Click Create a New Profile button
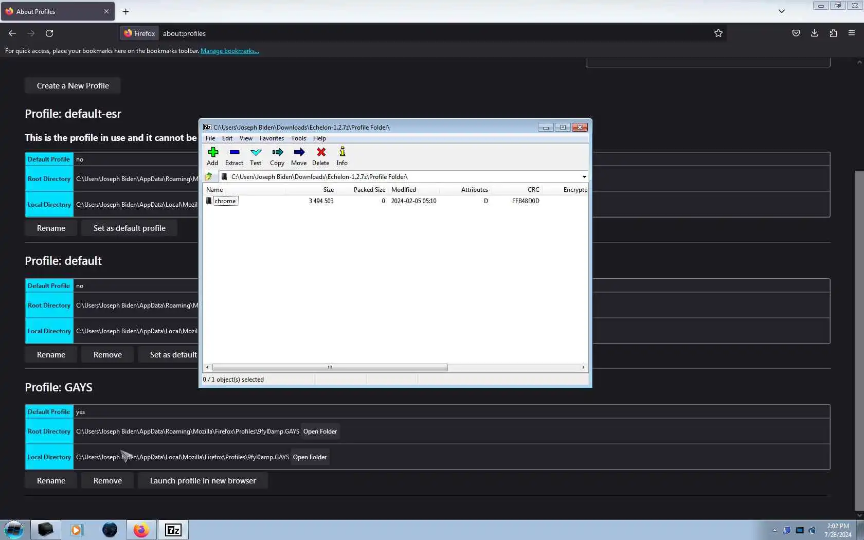Image resolution: width=864 pixels, height=540 pixels. [x=73, y=86]
